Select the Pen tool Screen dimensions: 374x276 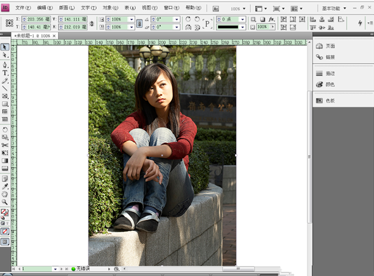point(5,64)
